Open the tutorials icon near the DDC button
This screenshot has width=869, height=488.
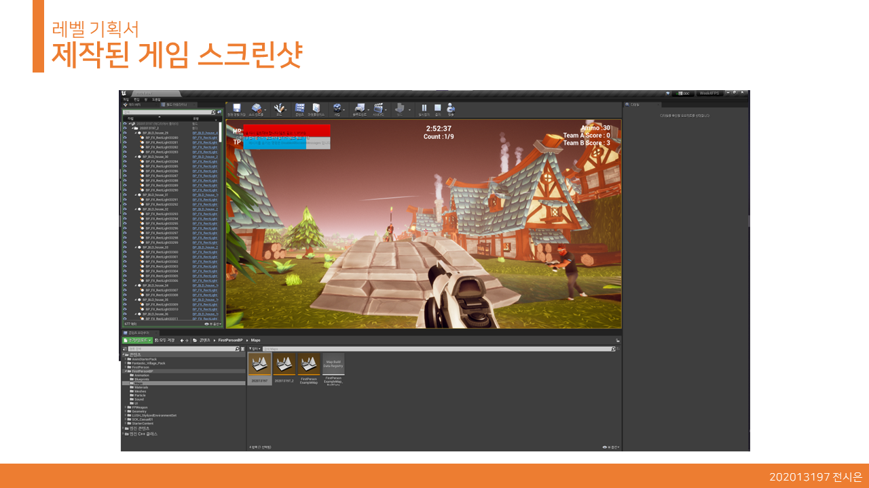667,94
